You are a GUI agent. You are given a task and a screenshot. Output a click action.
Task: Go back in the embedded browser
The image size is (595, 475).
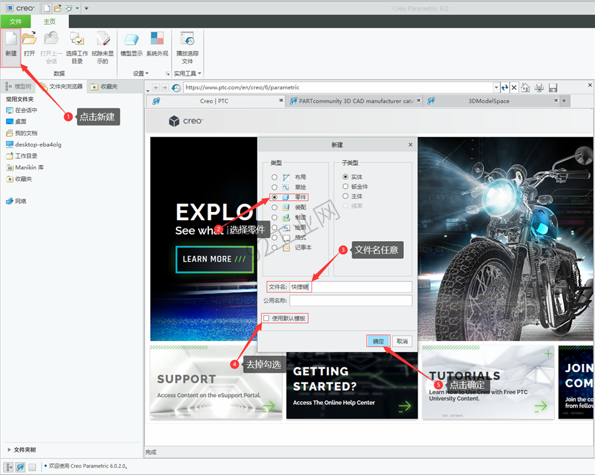[x=155, y=88]
